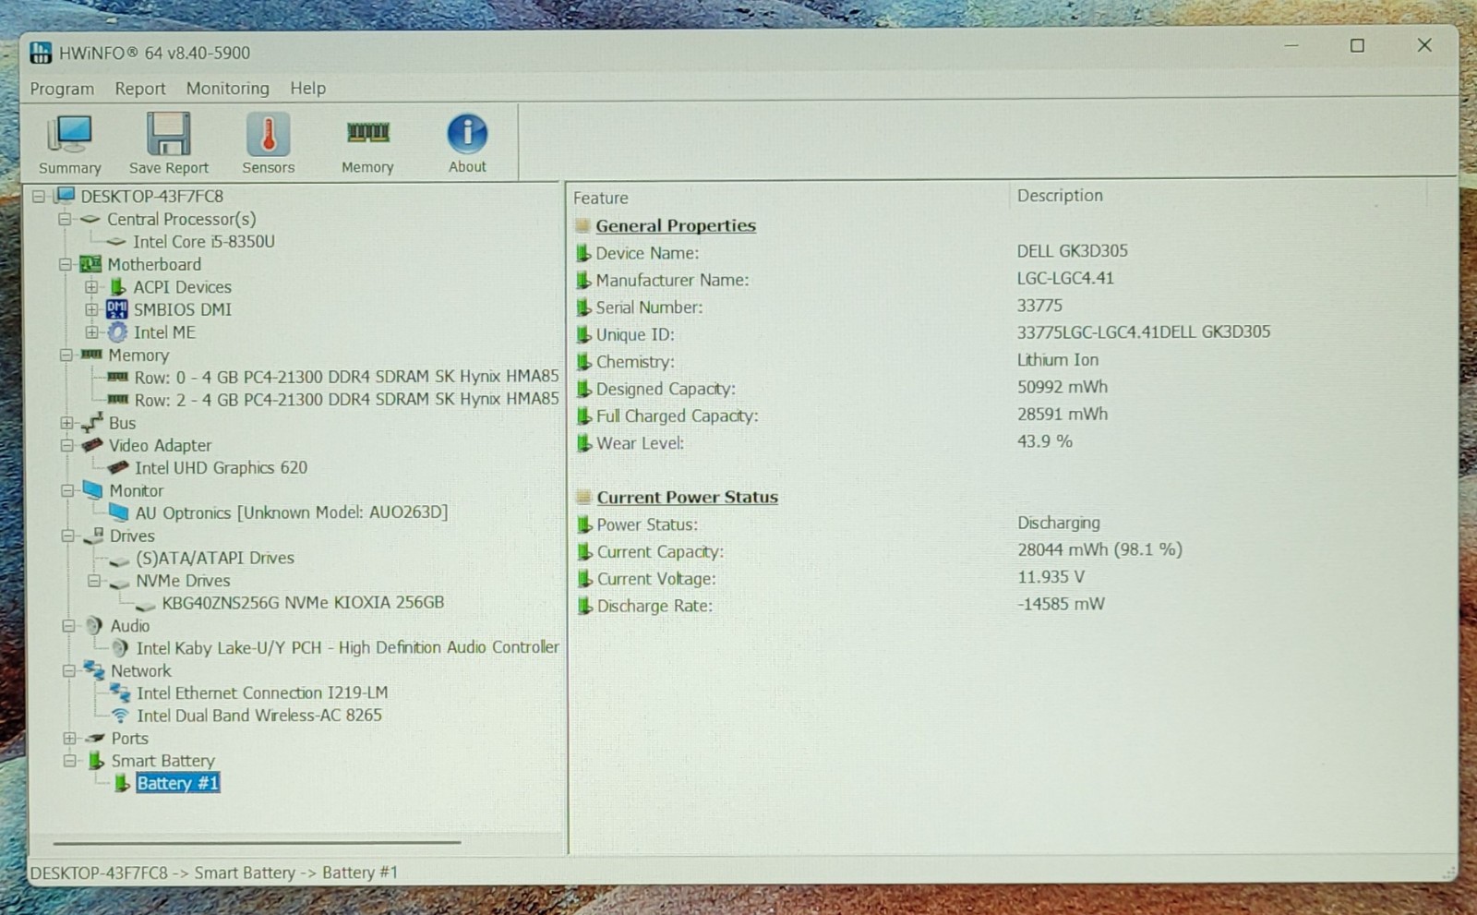Click the HWiNFO title bar logo
Screen dimensions: 1477x915
pos(41,53)
